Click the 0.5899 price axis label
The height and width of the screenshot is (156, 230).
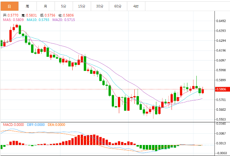click(x=221, y=80)
